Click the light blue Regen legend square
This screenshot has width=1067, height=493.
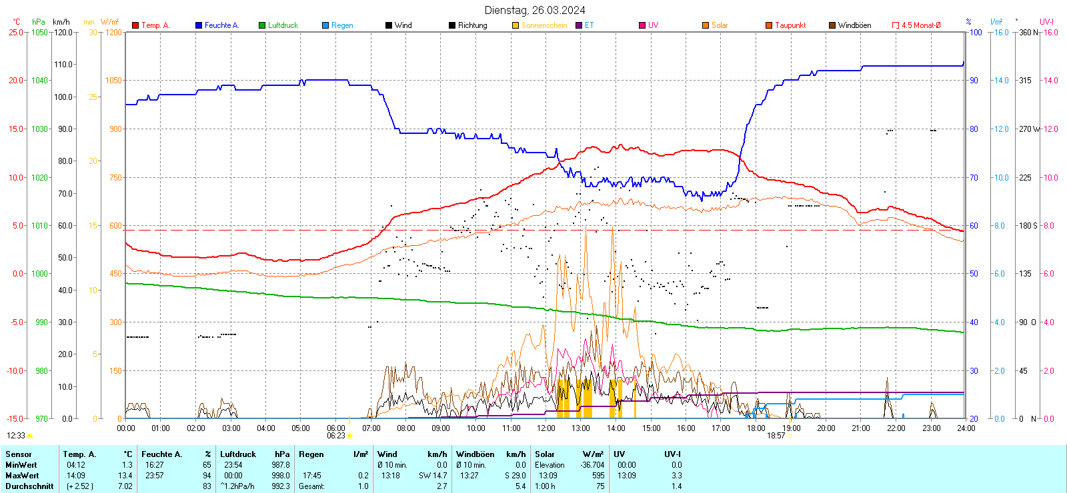coord(325,25)
